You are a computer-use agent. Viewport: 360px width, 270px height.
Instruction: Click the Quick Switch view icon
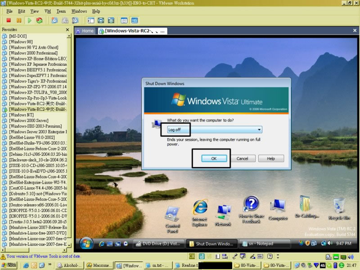click(101, 20)
